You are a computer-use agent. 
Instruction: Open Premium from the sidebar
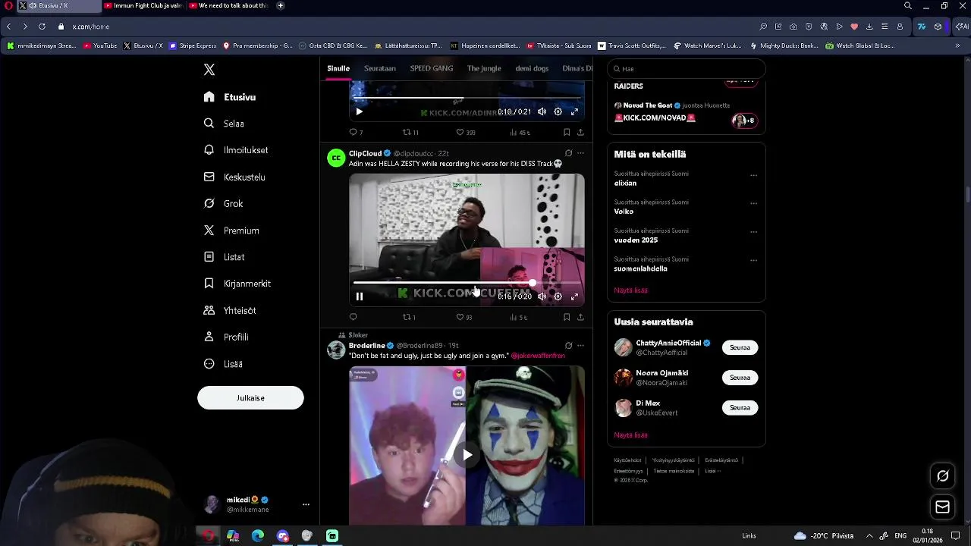coord(231,231)
